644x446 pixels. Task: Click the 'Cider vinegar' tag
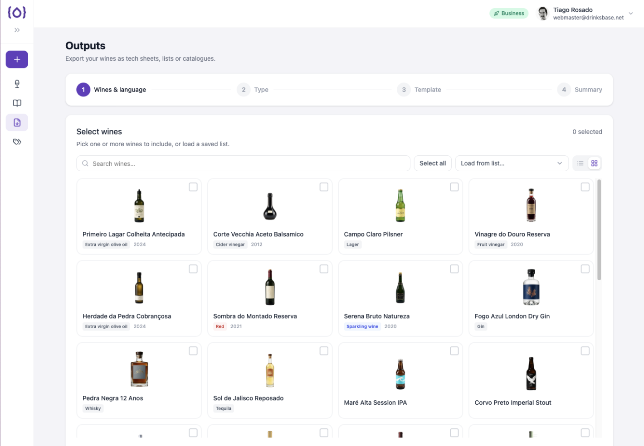click(230, 245)
